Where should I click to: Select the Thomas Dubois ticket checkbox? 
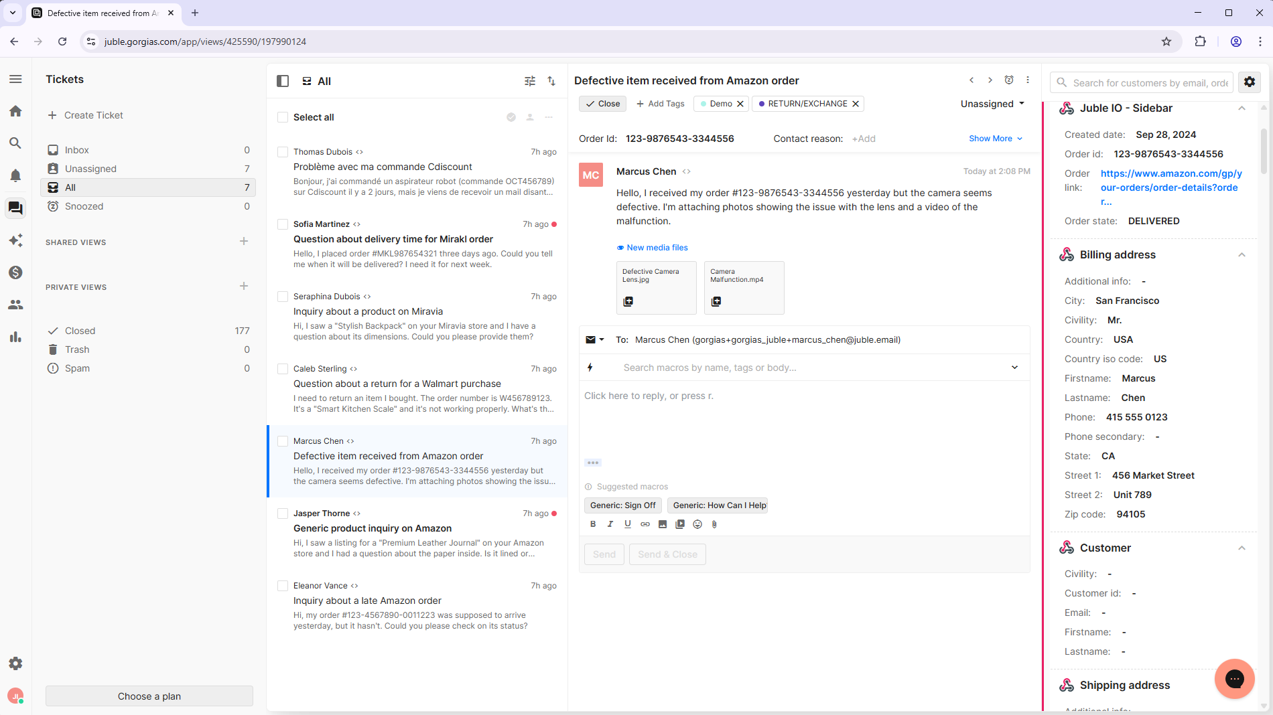283,152
